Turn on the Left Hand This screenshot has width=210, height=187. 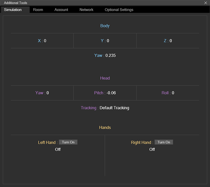coord(68,142)
